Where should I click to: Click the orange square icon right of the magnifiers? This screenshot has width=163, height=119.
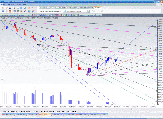tap(60, 15)
